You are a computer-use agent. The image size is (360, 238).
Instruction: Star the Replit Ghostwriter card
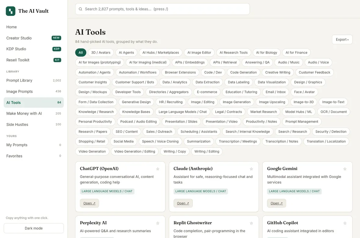point(251,223)
